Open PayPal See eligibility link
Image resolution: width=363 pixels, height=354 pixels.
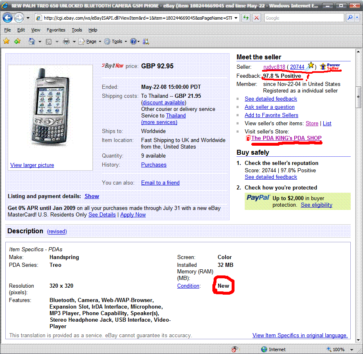coord(316,205)
